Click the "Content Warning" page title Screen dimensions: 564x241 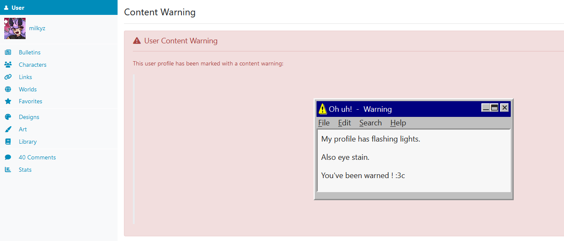160,12
